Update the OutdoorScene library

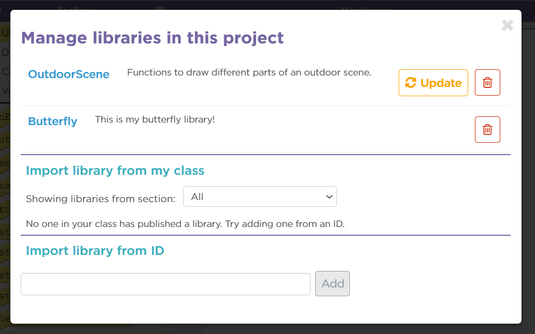point(433,83)
